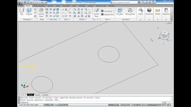Expand the Modeling panel dropdown
Viewport: 191px width, 107px height.
pos(28,19)
